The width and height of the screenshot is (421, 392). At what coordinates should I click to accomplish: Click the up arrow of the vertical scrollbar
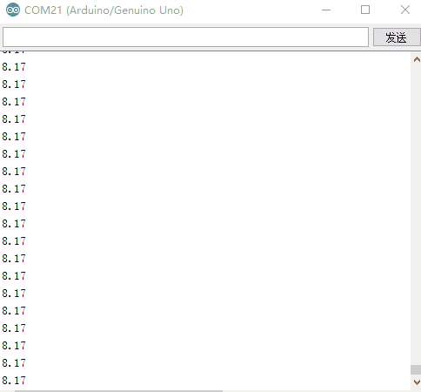coord(417,59)
